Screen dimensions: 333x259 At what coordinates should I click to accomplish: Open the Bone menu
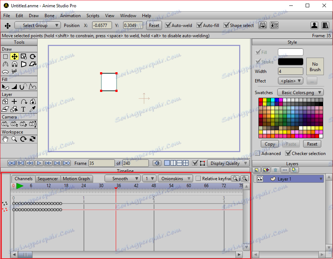[50, 15]
